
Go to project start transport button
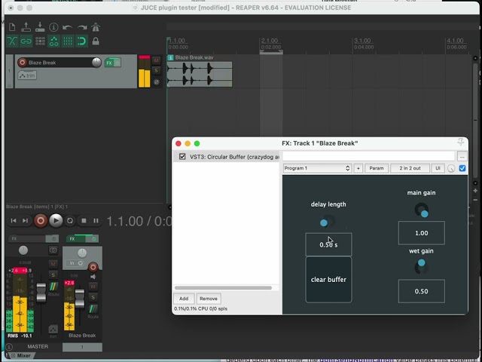tap(14, 220)
